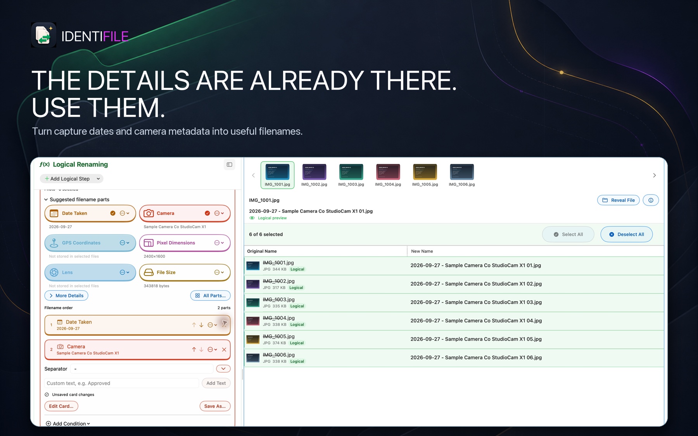This screenshot has height=436, width=698.
Task: Select the IMG_1002.jpg name in the list
Action: point(279,281)
